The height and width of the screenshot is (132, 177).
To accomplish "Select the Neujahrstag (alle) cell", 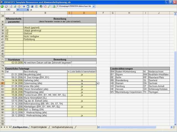I will [45, 75].
